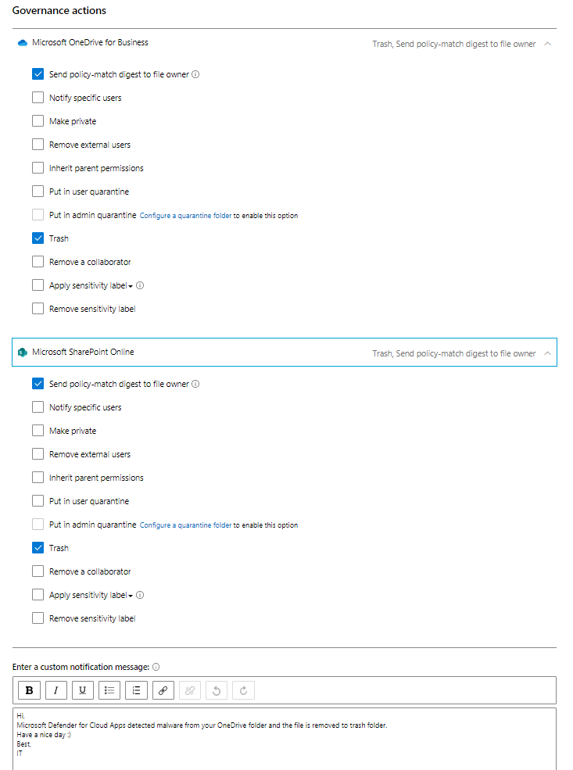The height and width of the screenshot is (770, 573).
Task: Click the undo icon in editor toolbar
Action: coord(217,690)
